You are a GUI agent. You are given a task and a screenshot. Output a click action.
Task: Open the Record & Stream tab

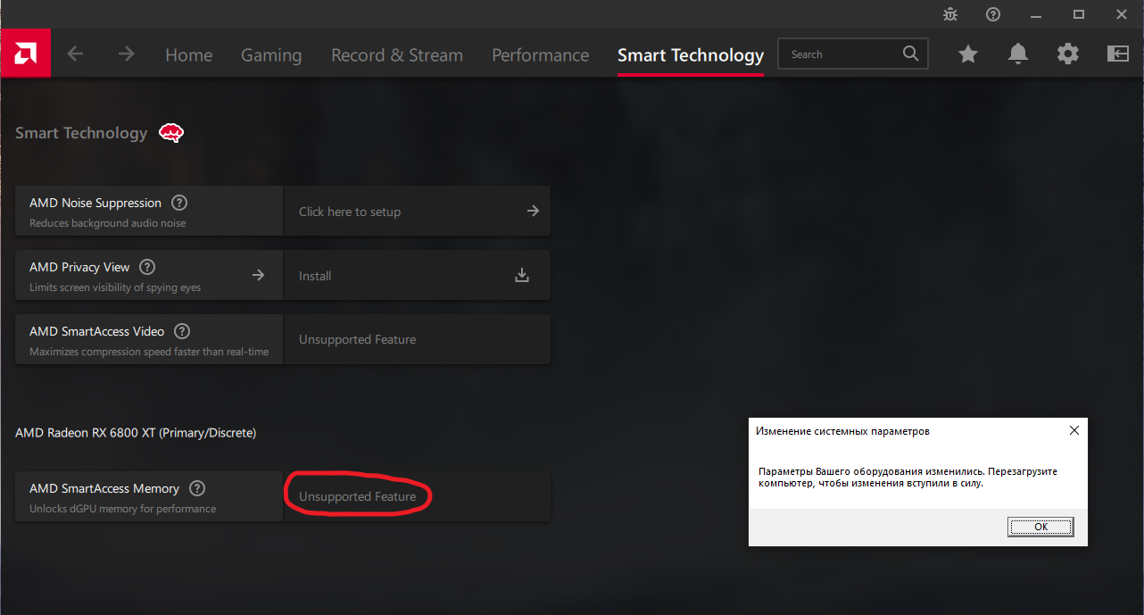[397, 54]
